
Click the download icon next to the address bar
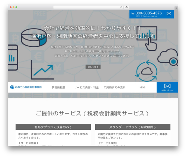[126, 7]
